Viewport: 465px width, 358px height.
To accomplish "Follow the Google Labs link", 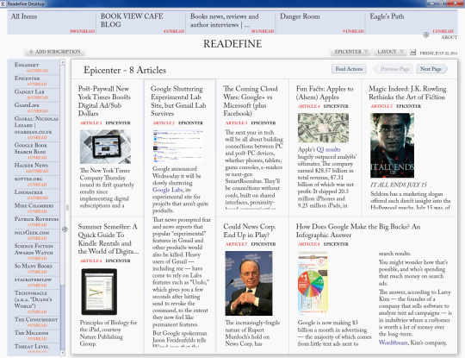I will click(169, 190).
